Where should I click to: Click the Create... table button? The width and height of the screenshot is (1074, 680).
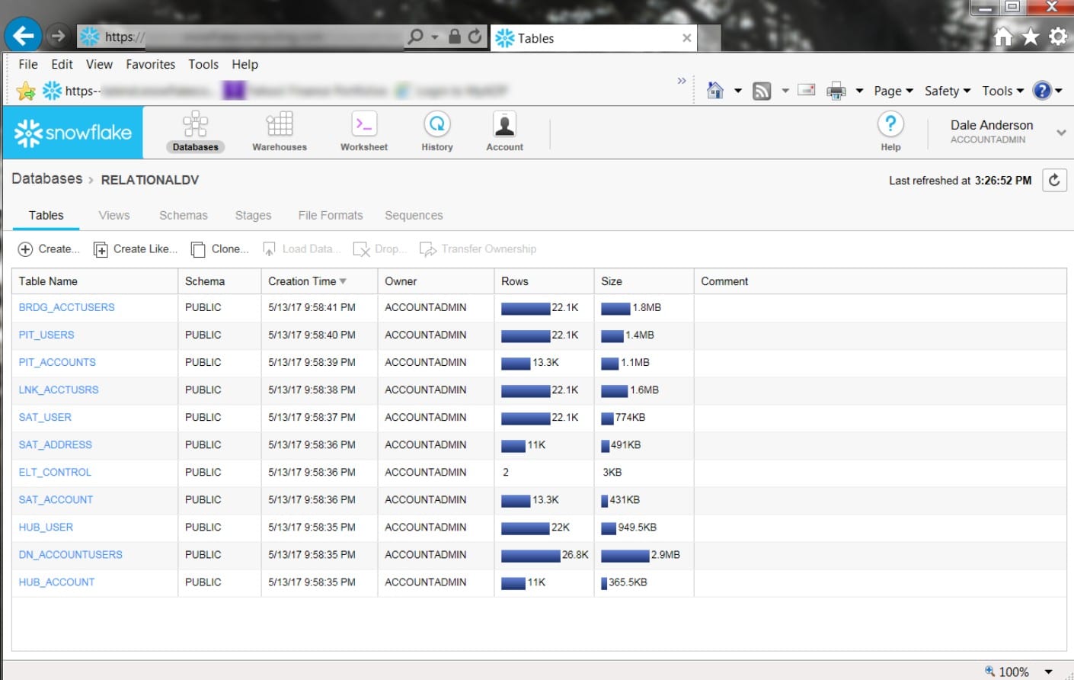click(x=49, y=249)
